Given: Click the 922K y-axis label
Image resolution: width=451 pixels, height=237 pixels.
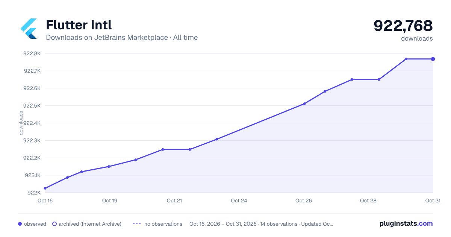Looking at the screenshot, I should point(34,193).
